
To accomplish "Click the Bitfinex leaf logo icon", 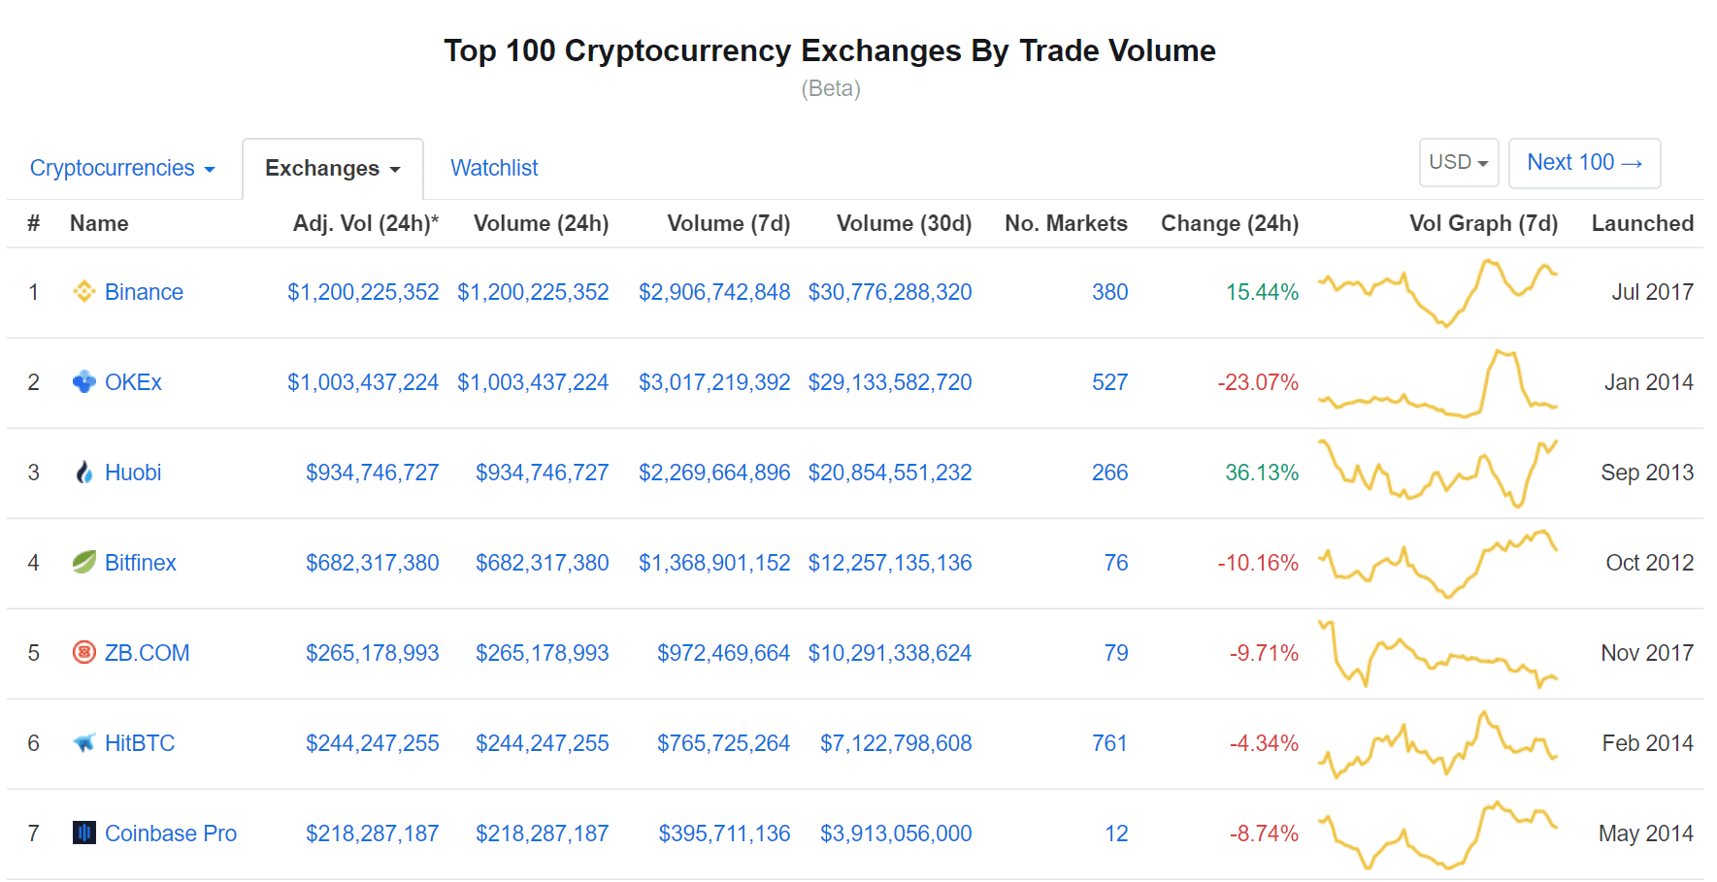I will pyautogui.click(x=84, y=562).
